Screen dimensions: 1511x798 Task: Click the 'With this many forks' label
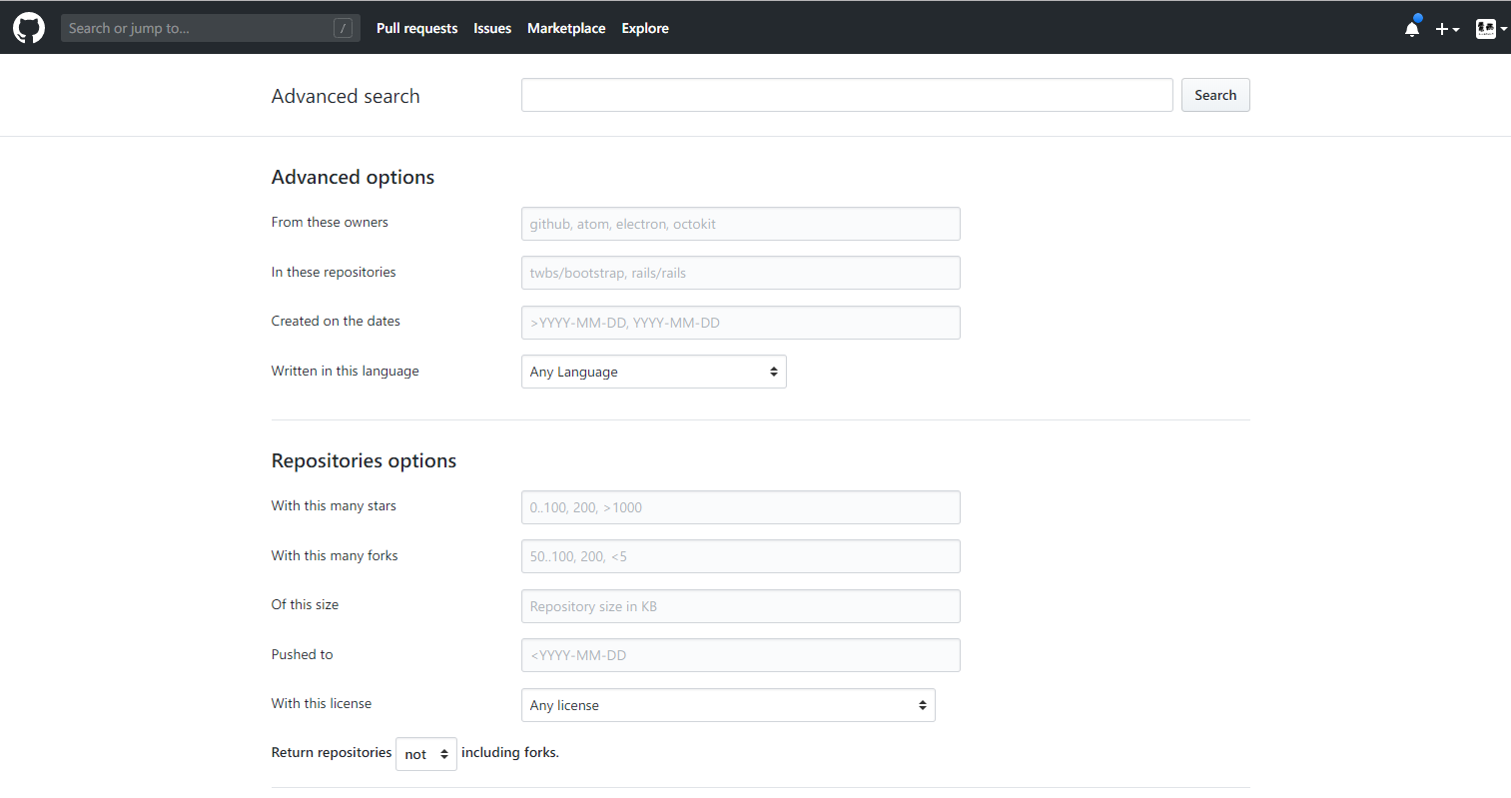pyautogui.click(x=335, y=555)
